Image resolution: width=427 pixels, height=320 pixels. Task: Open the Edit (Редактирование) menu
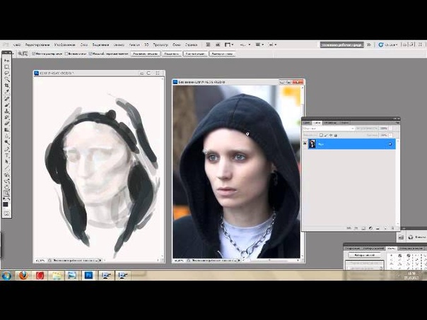click(x=37, y=45)
